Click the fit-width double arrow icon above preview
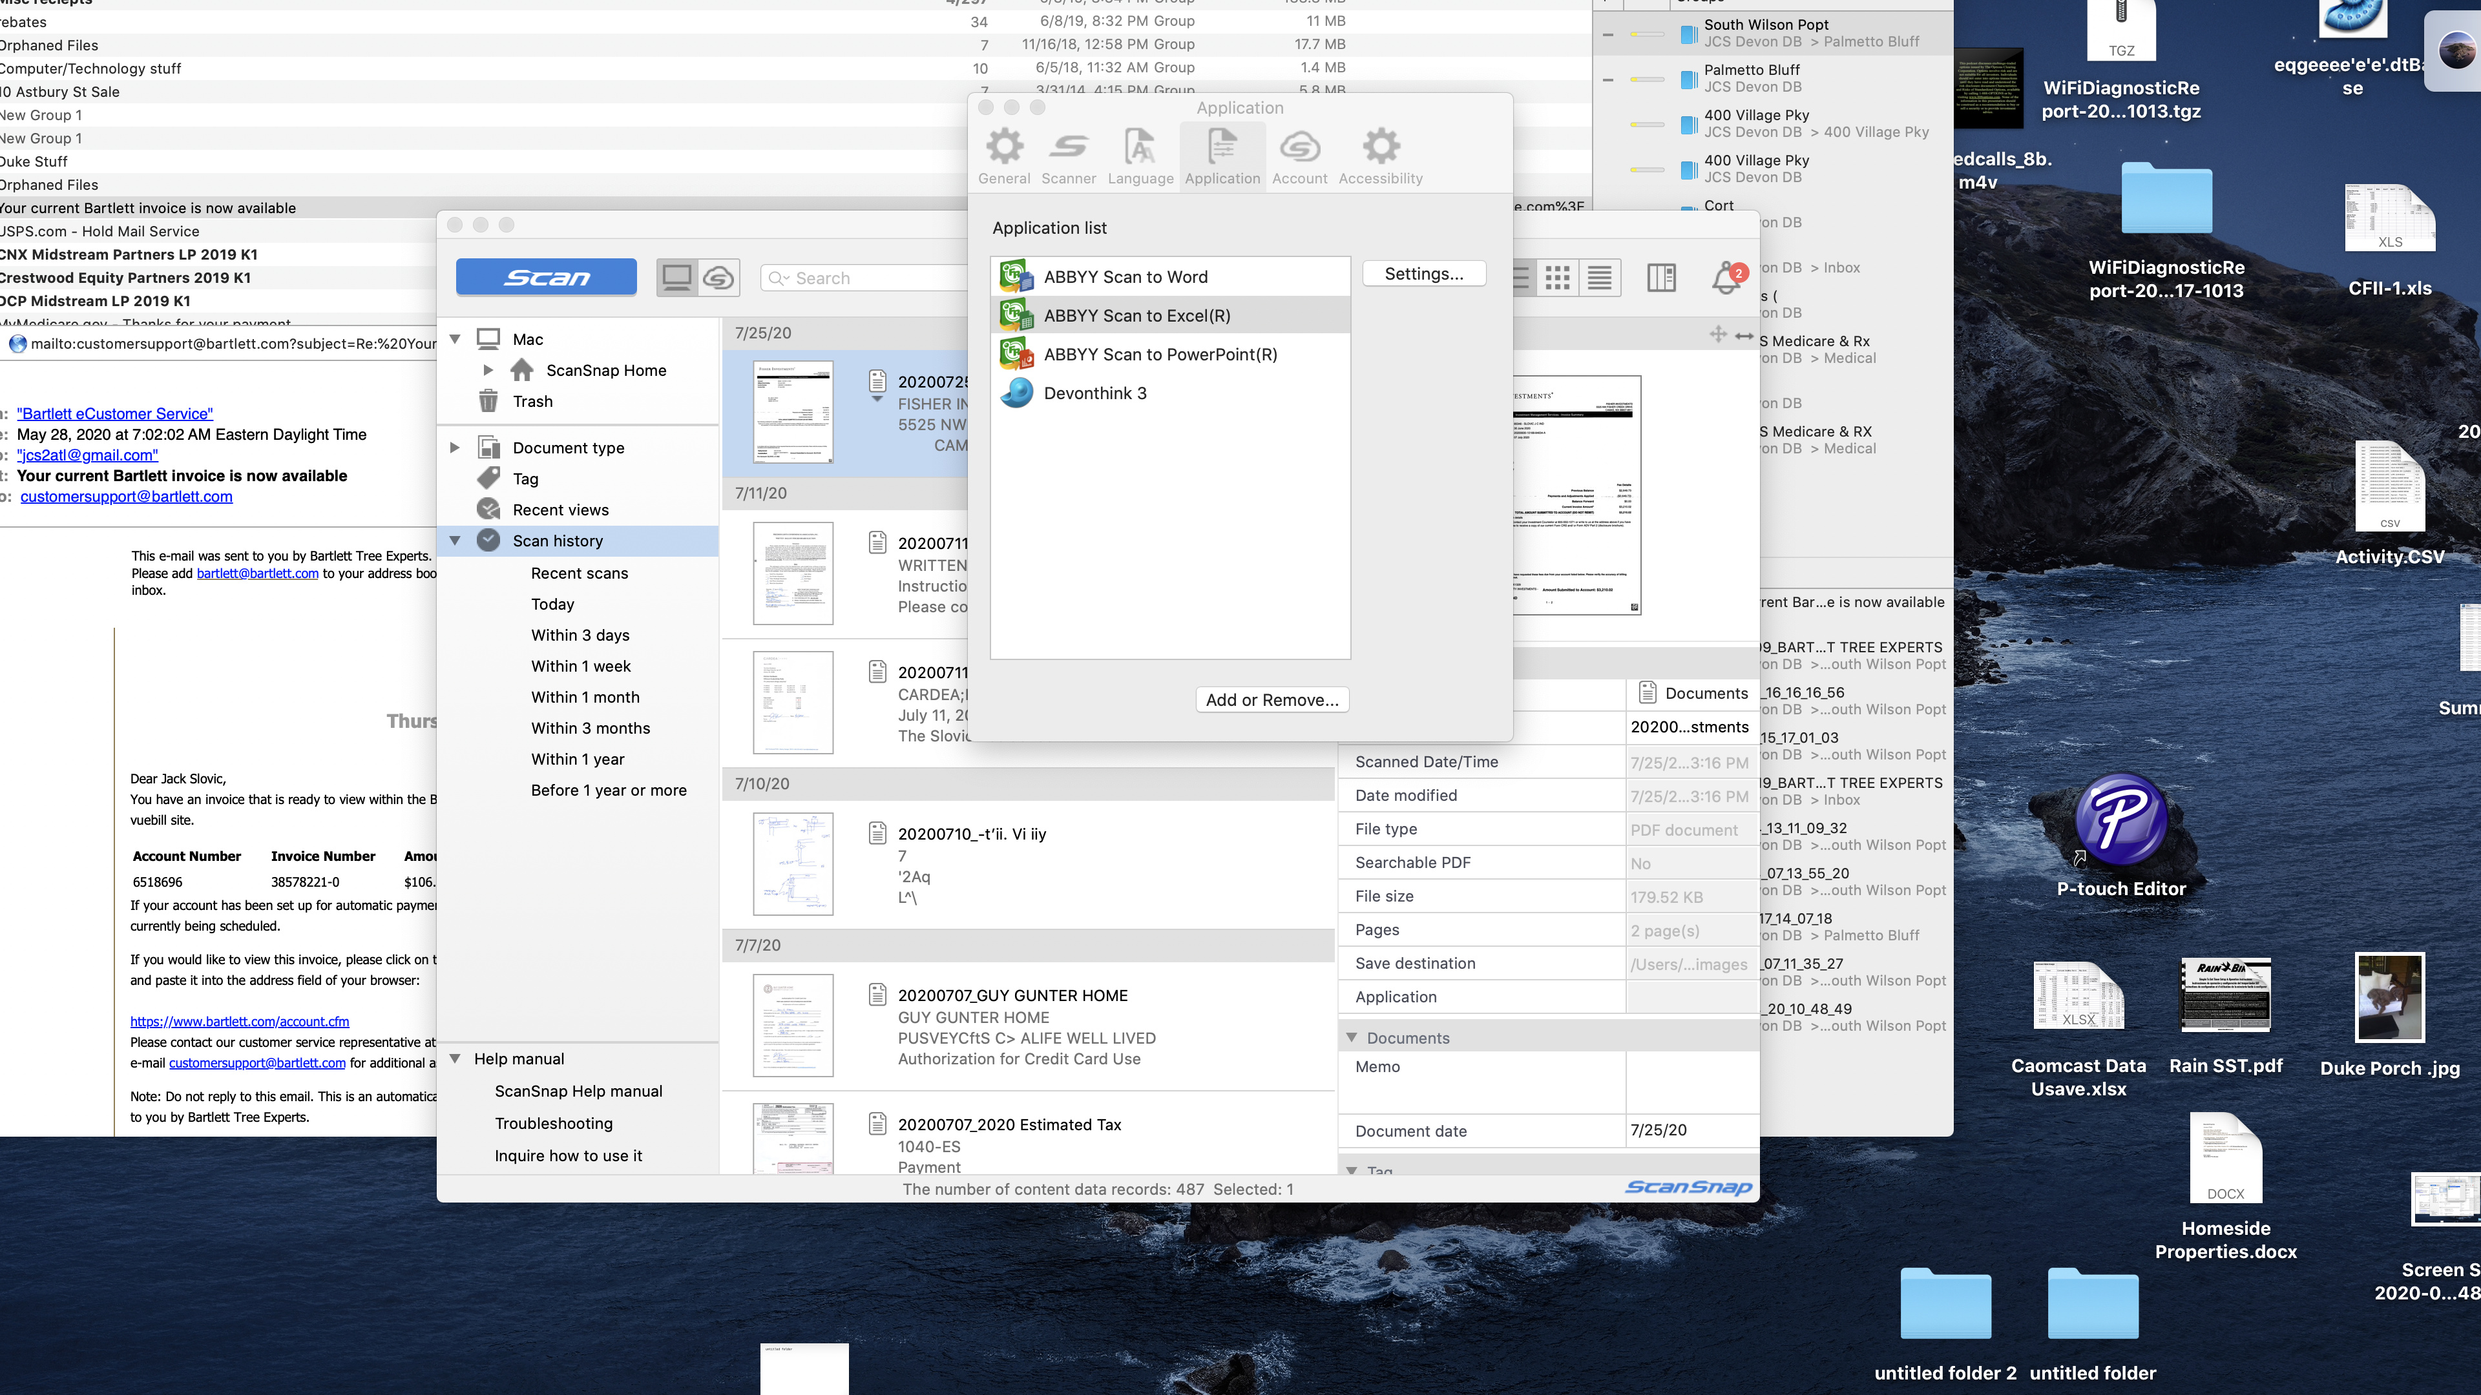This screenshot has width=2481, height=1395. coord(1743,335)
